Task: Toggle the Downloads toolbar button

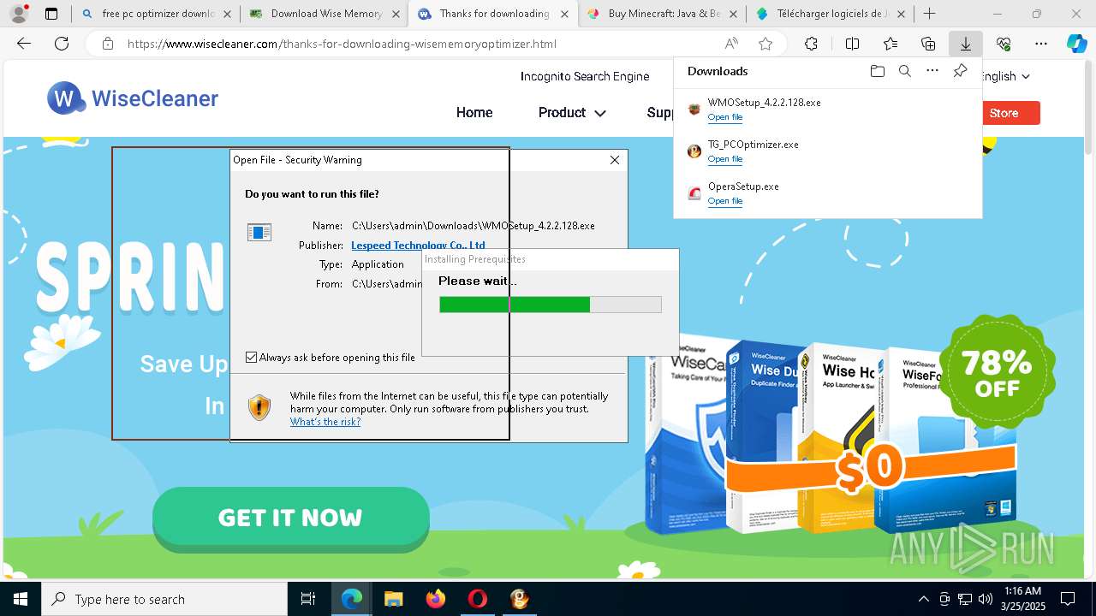Action: pos(966,44)
